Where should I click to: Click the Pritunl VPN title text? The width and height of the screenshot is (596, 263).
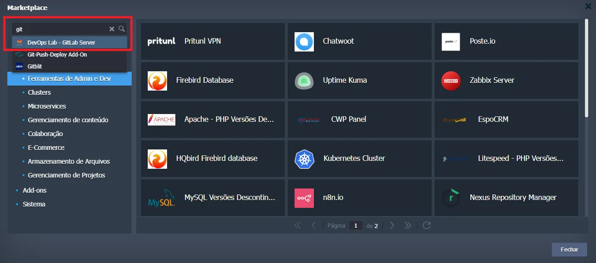pos(203,41)
